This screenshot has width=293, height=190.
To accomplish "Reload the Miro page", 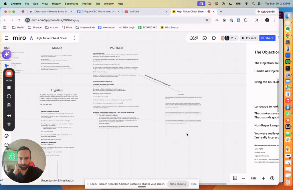I will click(x=19, y=20).
